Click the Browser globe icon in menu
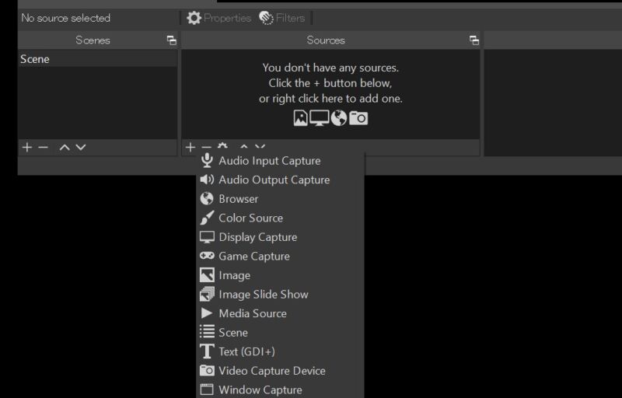Screen dimensions: 622x398 pos(207,199)
